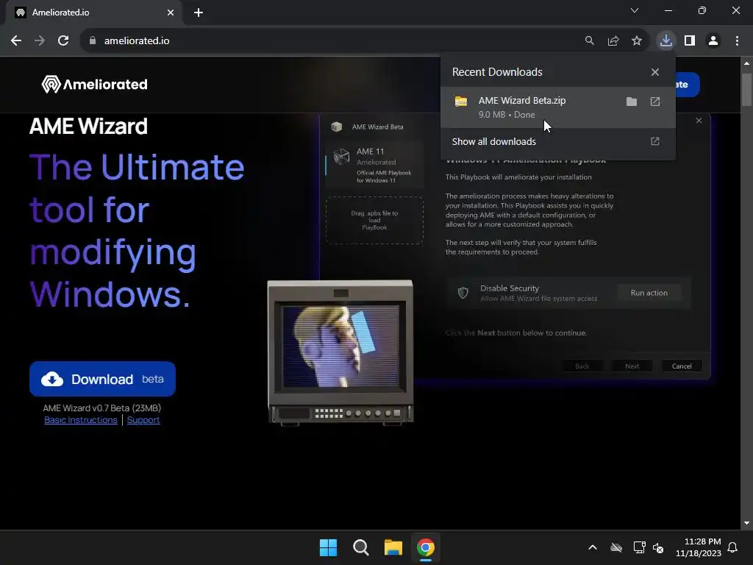Click the Drag .apbx file drop zone

click(374, 220)
